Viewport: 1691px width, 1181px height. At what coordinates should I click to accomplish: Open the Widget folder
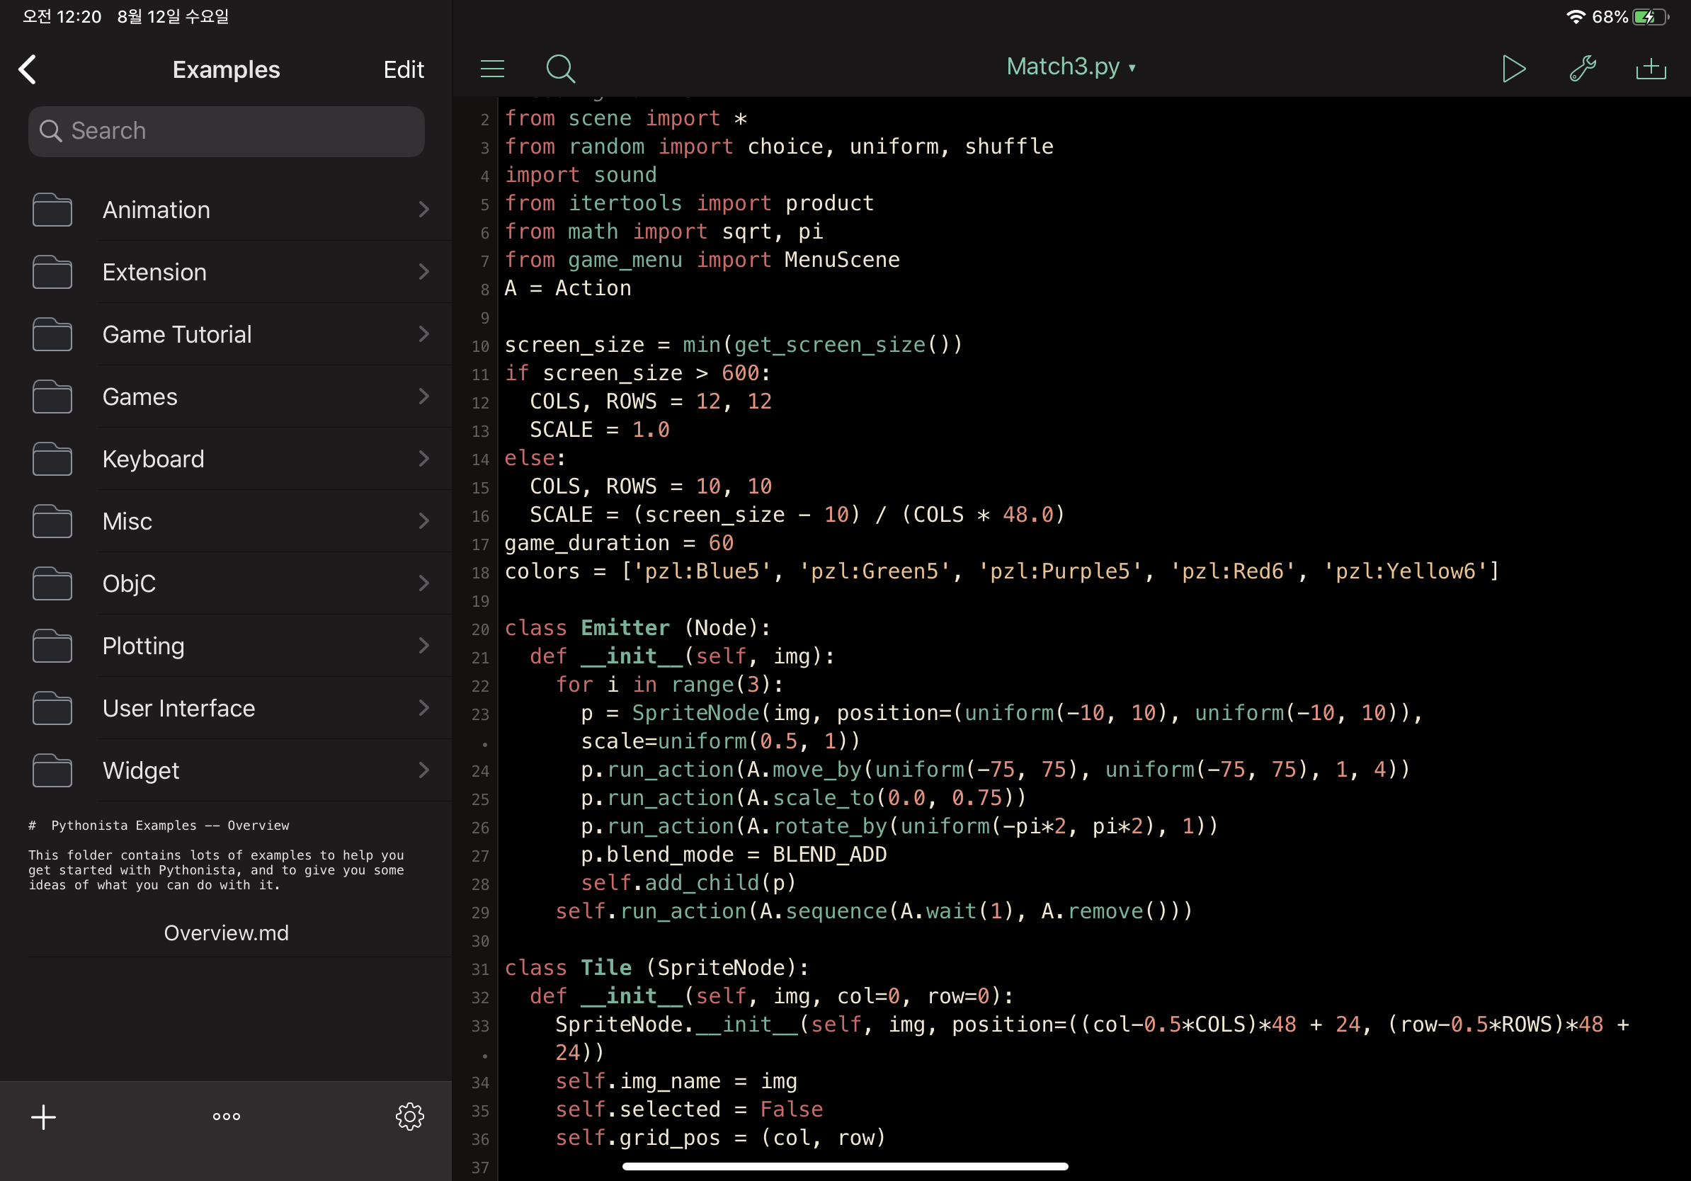click(x=141, y=770)
